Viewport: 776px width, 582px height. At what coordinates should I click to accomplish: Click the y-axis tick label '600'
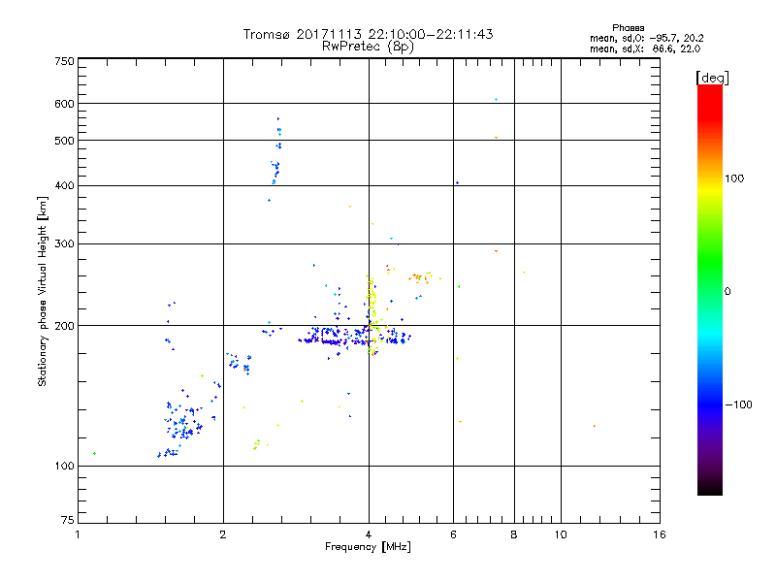coord(64,104)
